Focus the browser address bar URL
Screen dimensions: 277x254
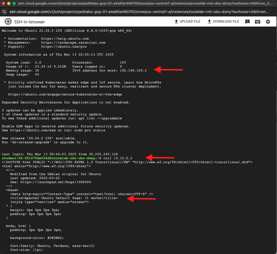139,12
